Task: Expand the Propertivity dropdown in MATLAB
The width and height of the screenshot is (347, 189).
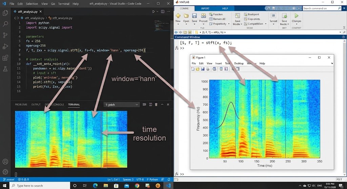Action: [x=229, y=24]
